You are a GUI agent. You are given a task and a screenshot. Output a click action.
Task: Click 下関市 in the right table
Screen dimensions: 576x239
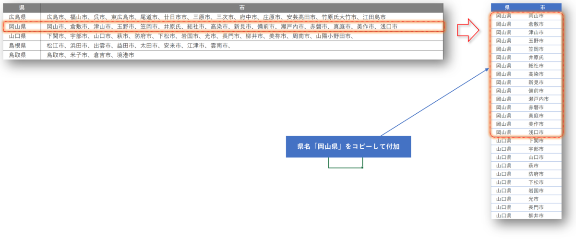(x=536, y=141)
